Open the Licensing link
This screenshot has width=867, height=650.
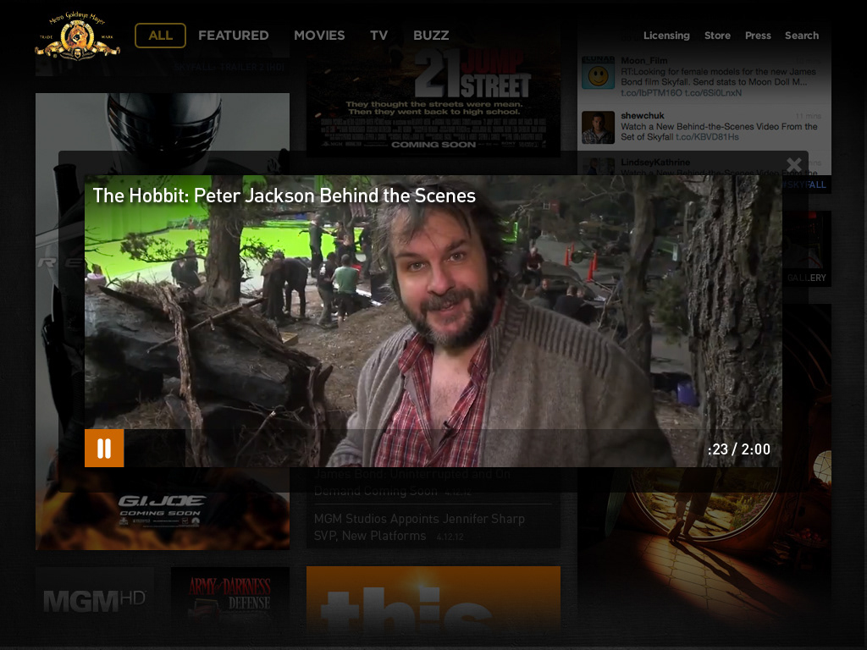point(666,36)
